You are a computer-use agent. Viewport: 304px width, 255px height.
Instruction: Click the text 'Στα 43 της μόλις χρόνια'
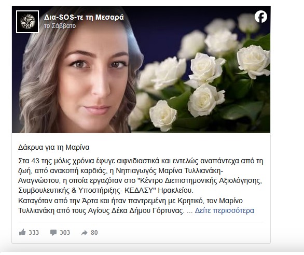pyautogui.click(x=50, y=161)
